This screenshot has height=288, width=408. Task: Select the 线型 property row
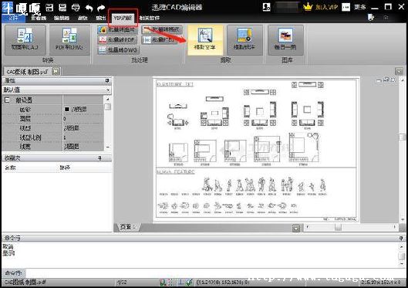(52, 128)
